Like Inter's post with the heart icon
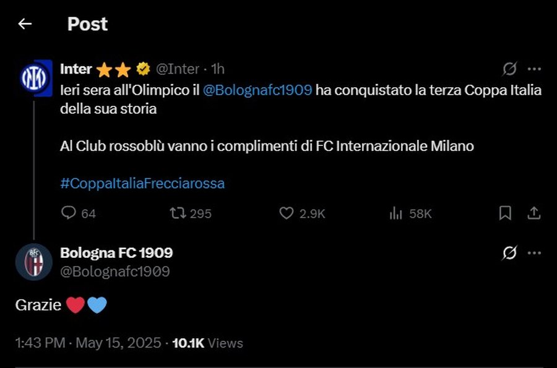Image resolution: width=557 pixels, height=368 pixels. (x=287, y=213)
